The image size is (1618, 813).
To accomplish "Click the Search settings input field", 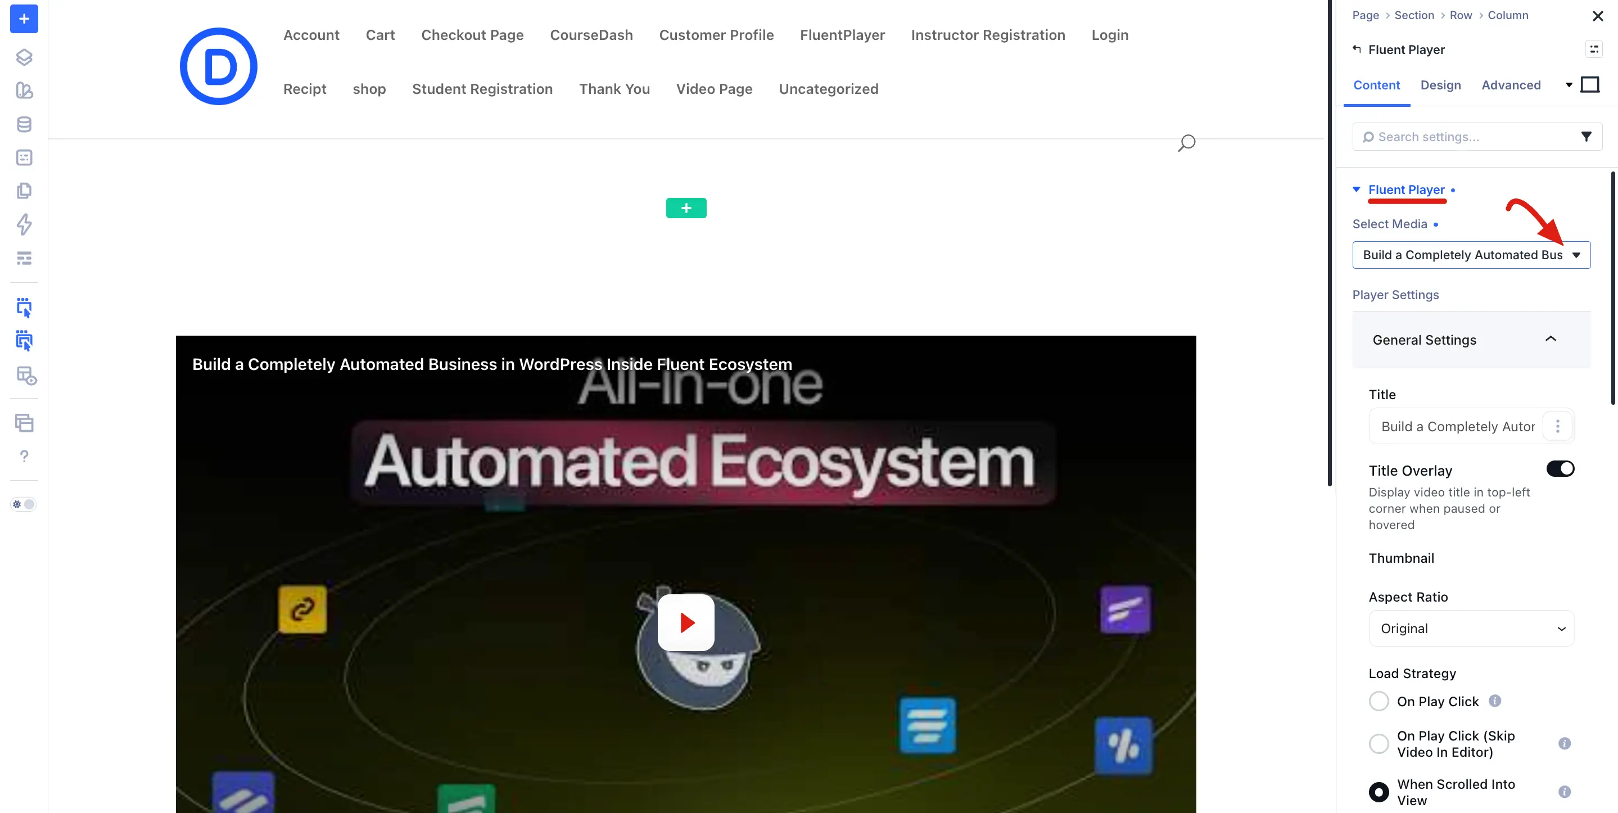I will click(1477, 136).
